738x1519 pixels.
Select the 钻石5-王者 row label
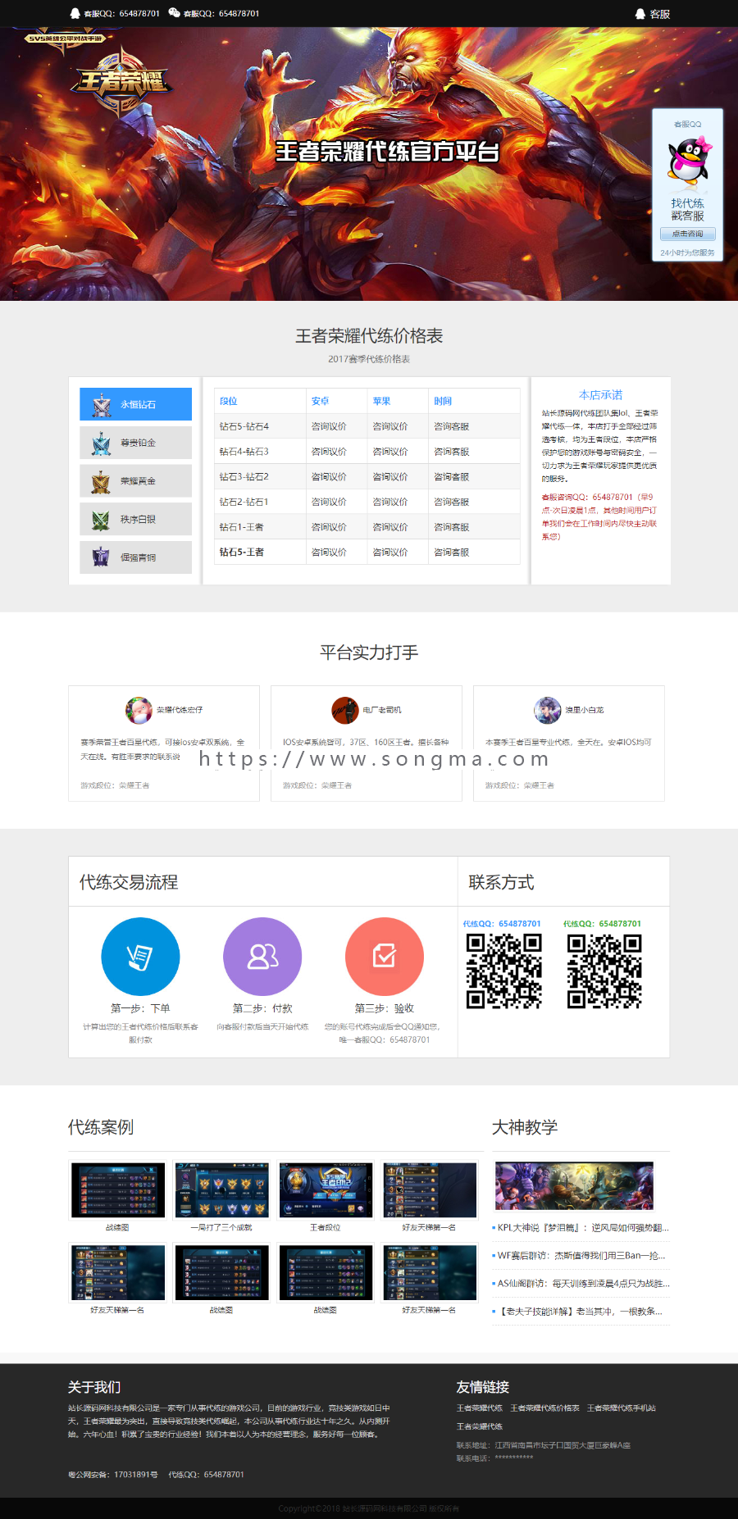pos(242,553)
